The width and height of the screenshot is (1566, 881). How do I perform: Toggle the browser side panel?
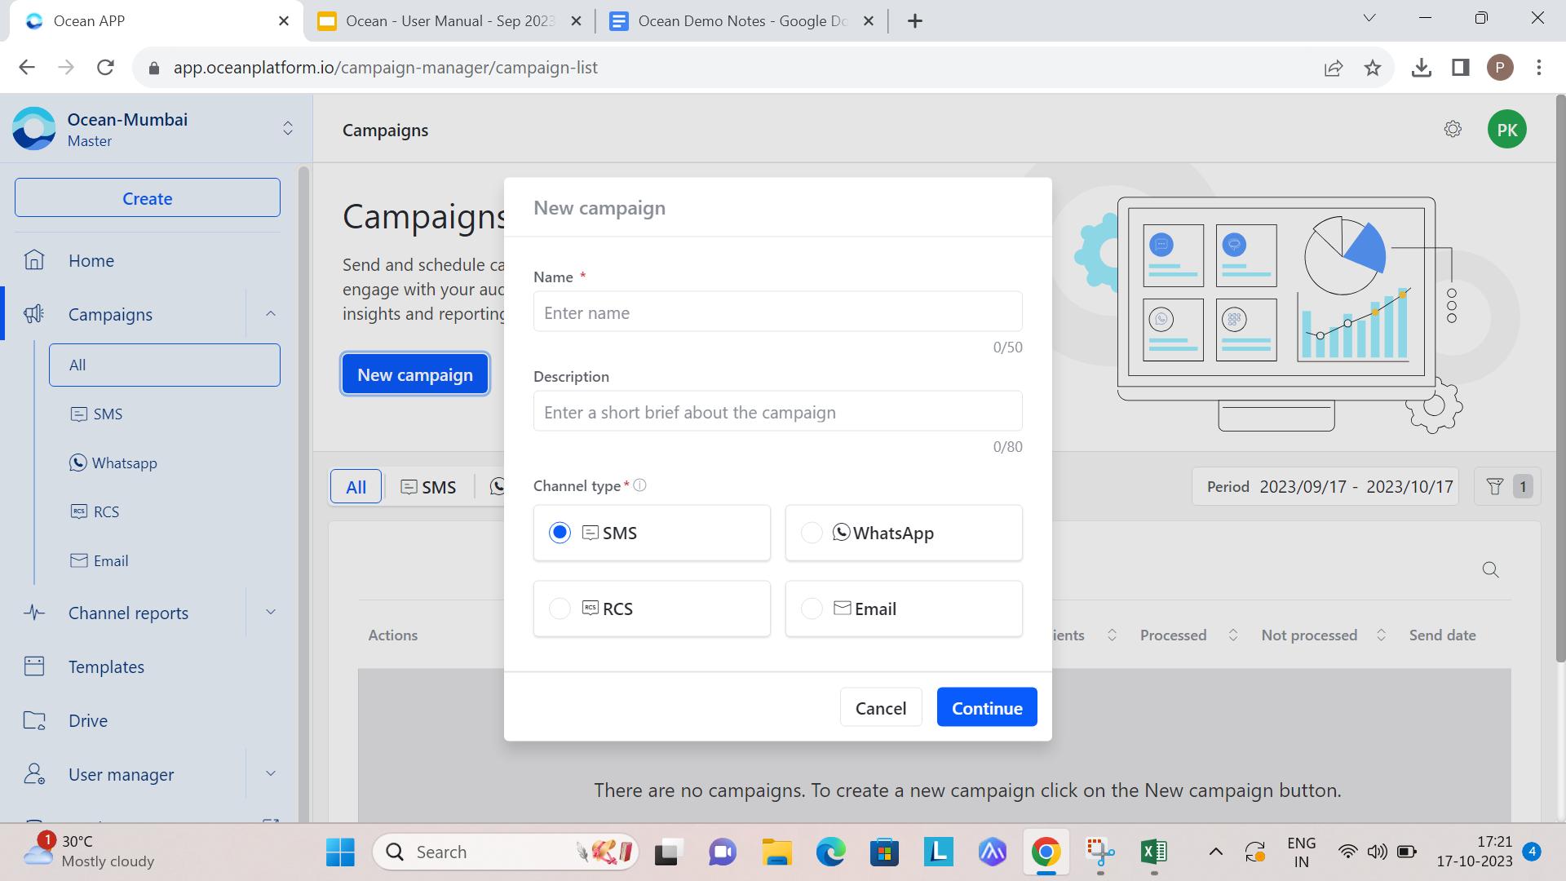[1461, 68]
